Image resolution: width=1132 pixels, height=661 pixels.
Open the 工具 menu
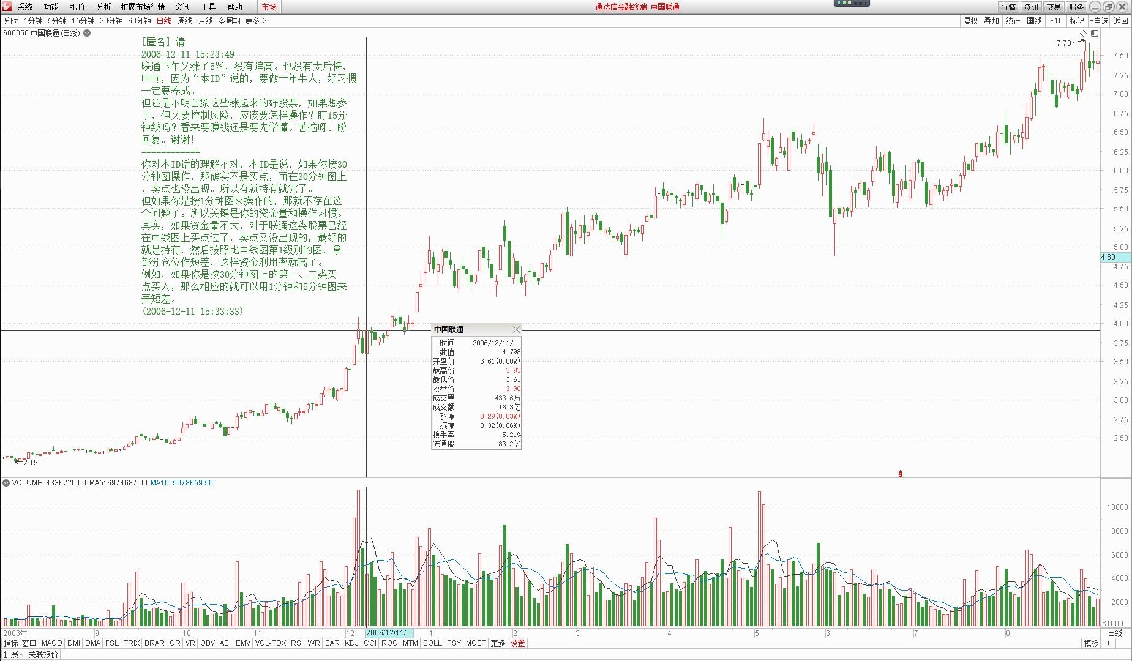[208, 7]
